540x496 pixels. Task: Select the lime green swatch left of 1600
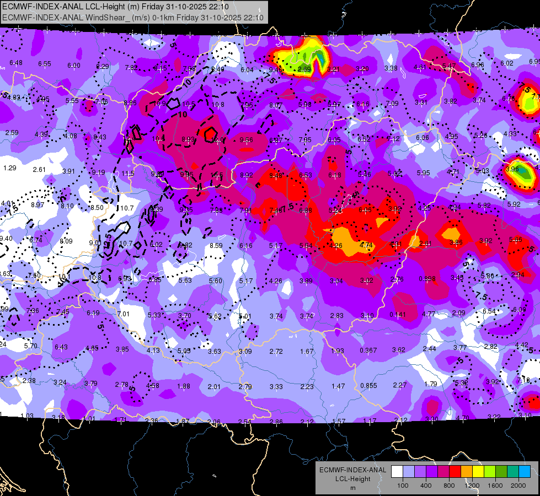point(490,471)
